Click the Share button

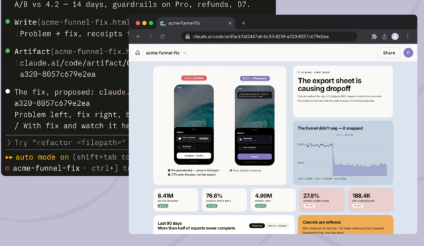(x=389, y=53)
